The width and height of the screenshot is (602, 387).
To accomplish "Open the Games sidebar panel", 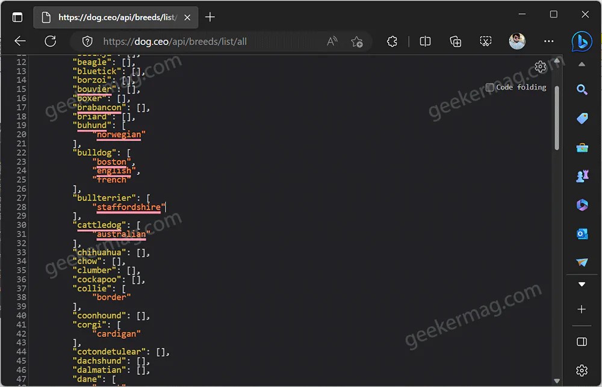I will 582,176.
